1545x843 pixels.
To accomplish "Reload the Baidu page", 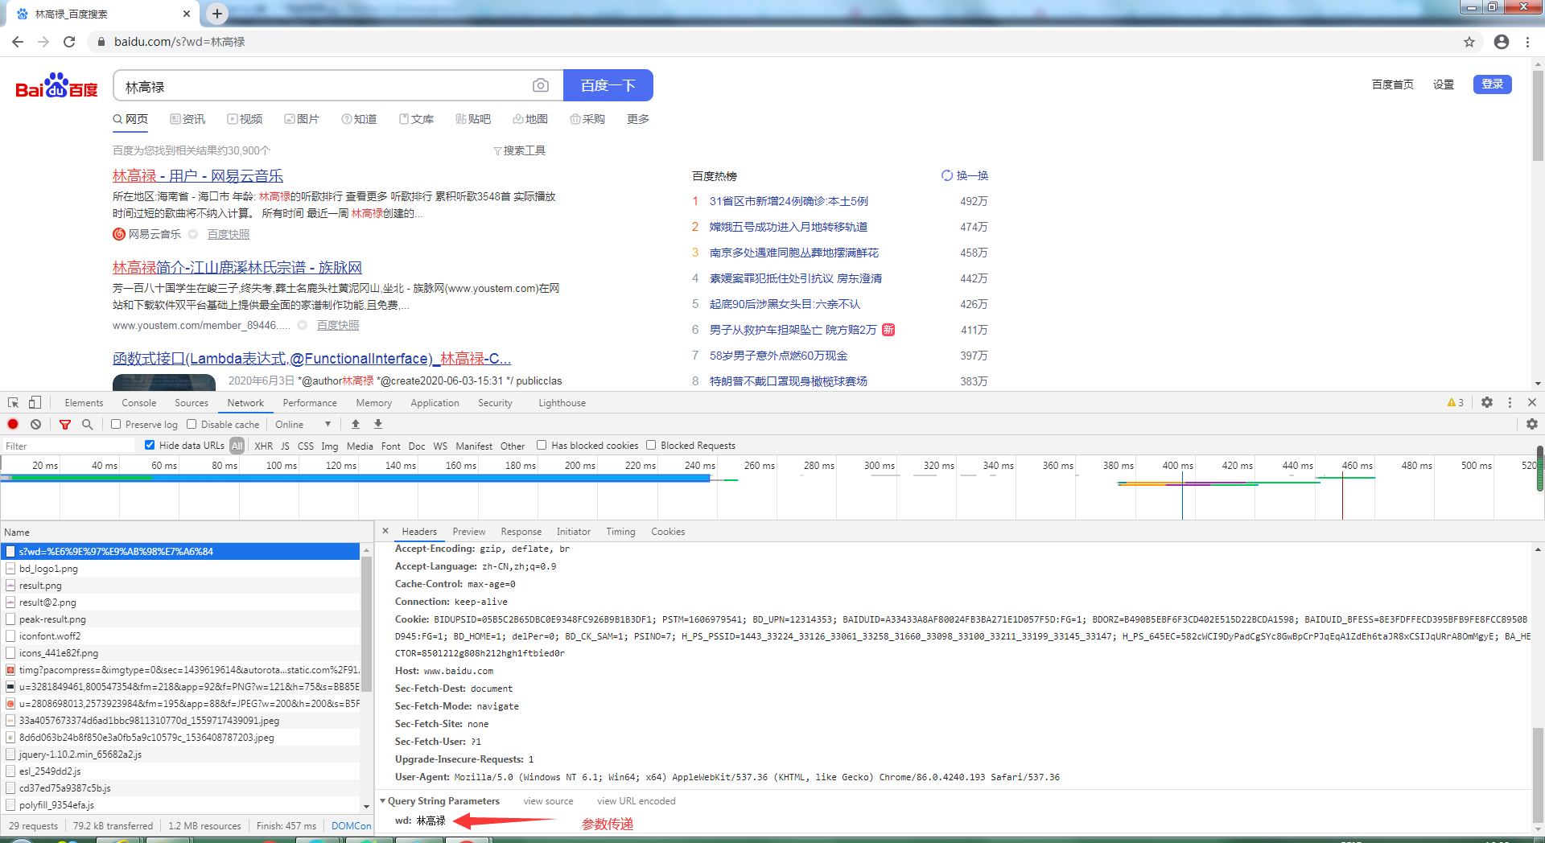I will 69,42.
